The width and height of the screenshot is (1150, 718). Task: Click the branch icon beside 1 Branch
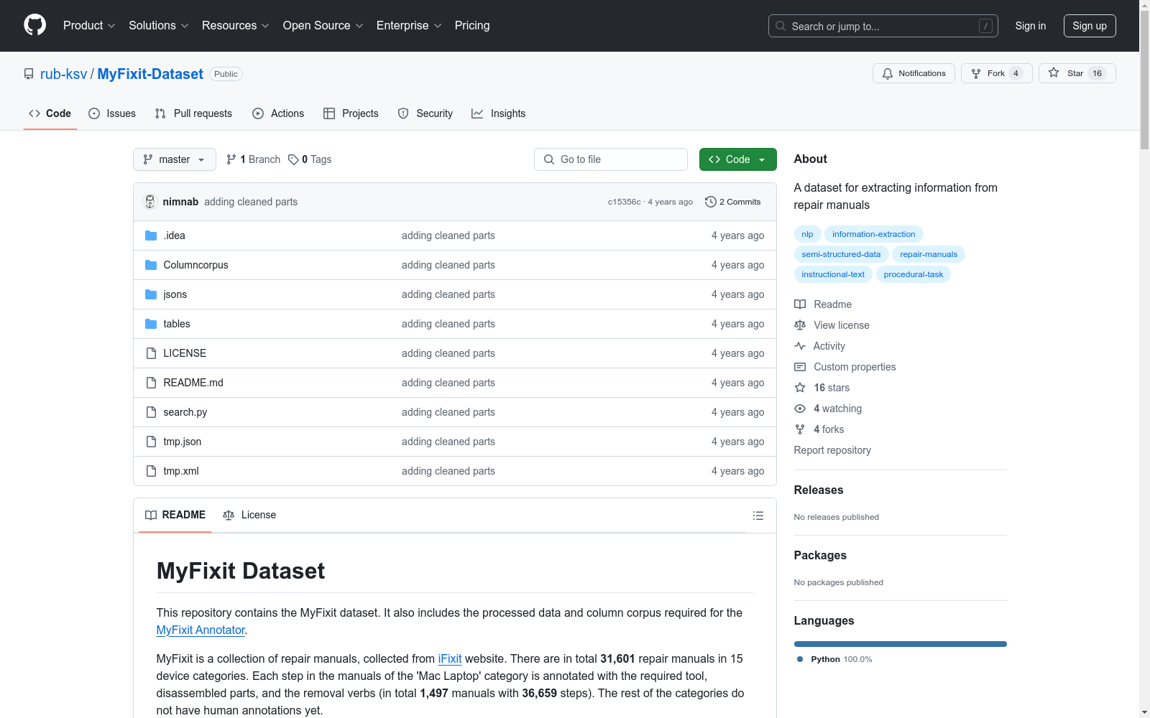(x=231, y=159)
